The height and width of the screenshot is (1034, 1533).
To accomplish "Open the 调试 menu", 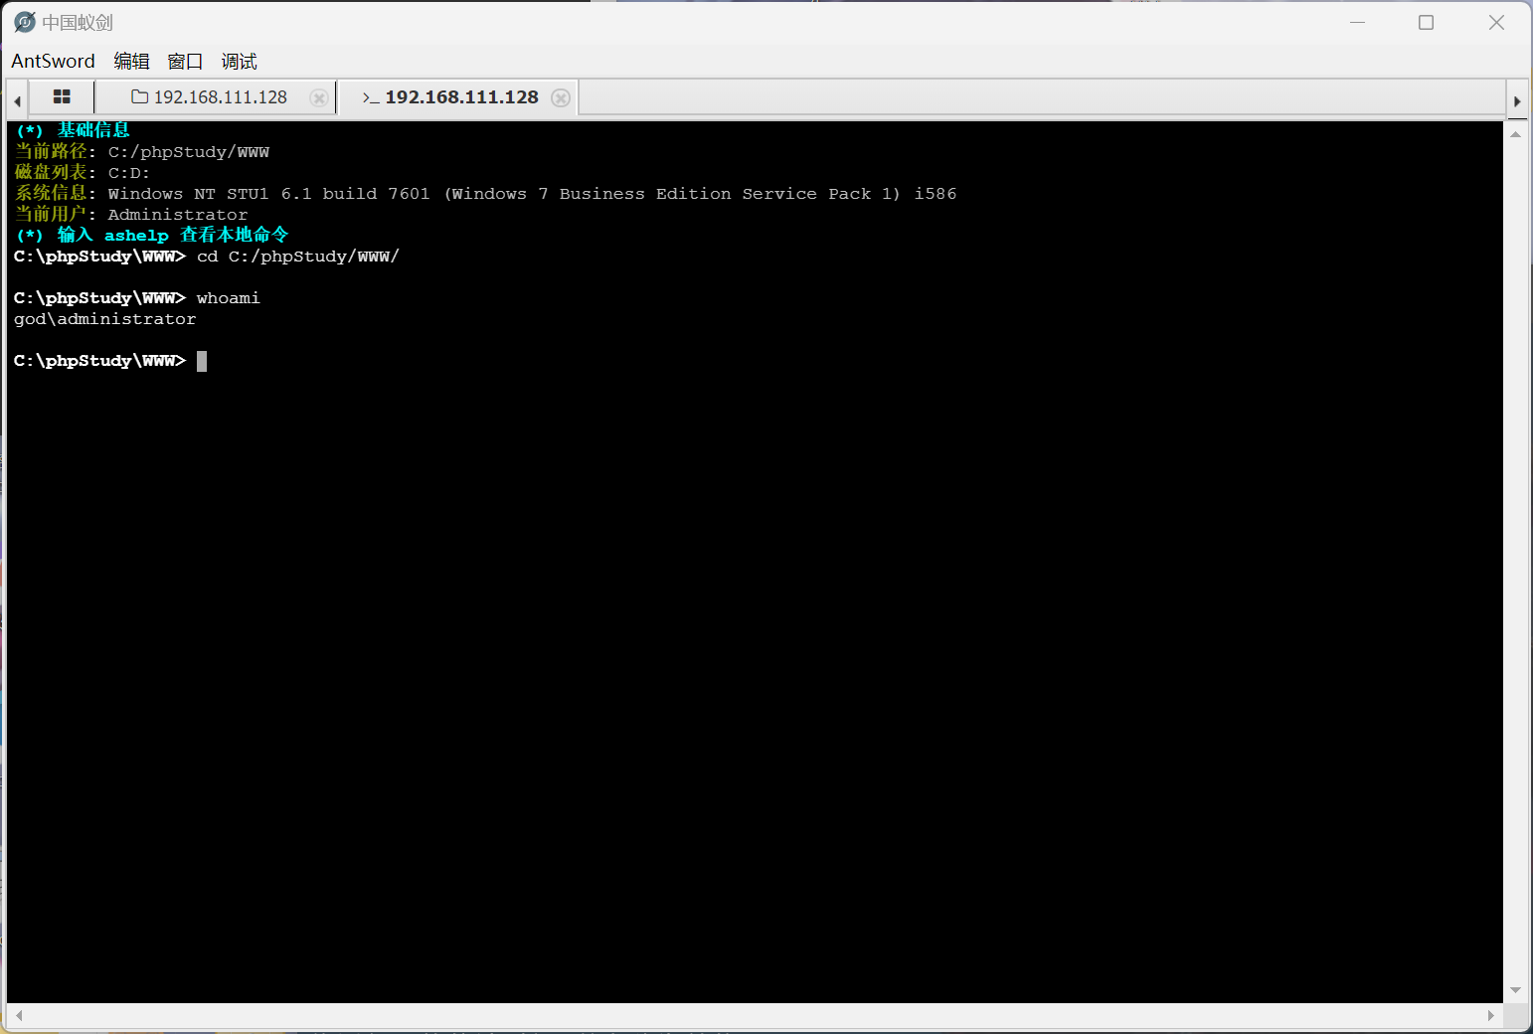I will [x=239, y=62].
